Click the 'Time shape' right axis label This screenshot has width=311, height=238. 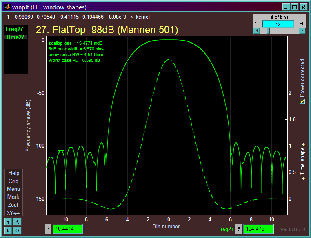302,162
